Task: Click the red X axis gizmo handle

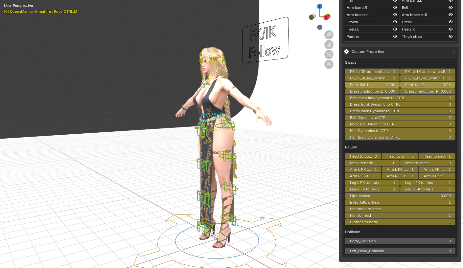Action: 326,17
